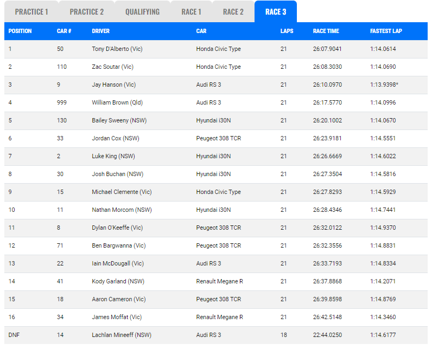Select driver Iain McDougall (Vic)
The image size is (432, 350).
pos(118,263)
